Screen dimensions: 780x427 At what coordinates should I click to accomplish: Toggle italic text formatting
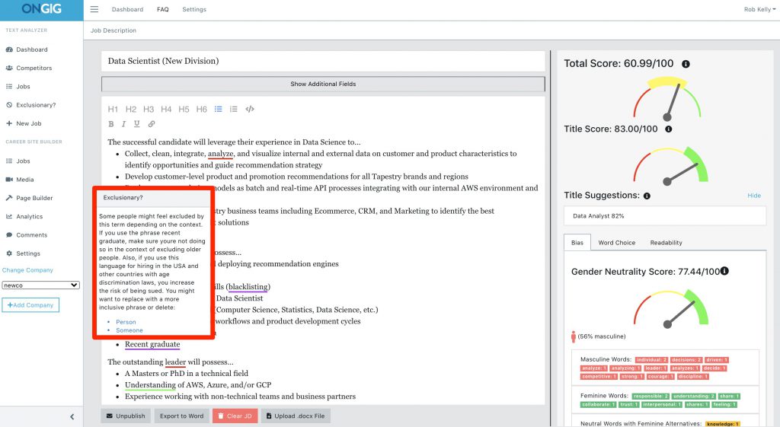coord(123,124)
